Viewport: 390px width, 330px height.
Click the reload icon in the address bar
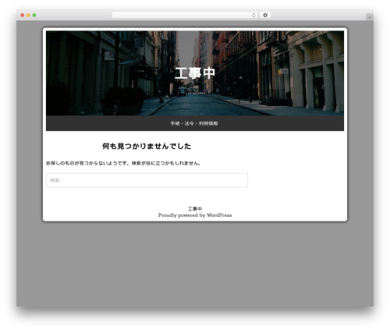pyautogui.click(x=253, y=16)
